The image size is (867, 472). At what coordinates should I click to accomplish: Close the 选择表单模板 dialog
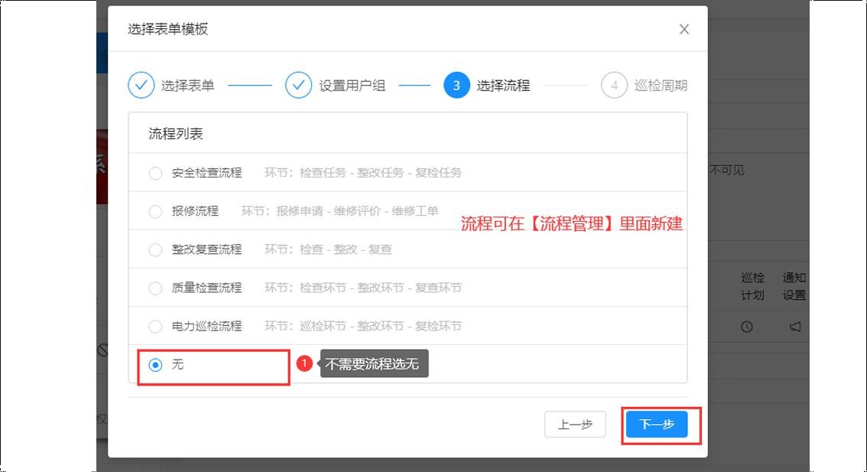point(684,29)
